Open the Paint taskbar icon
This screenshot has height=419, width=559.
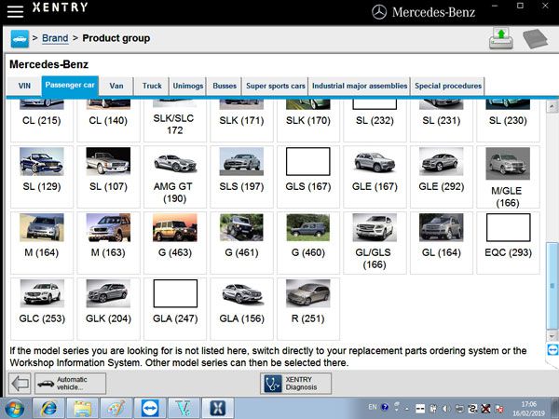[116, 409]
